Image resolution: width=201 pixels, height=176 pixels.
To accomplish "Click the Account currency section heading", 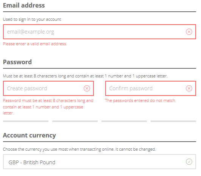I will coord(30,136).
